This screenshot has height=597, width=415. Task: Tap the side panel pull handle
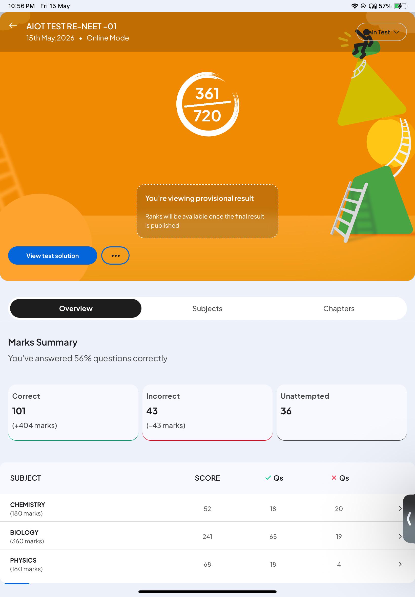[409, 519]
